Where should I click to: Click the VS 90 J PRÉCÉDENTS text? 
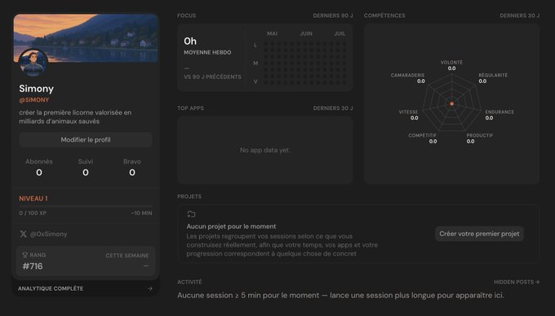[x=212, y=77]
